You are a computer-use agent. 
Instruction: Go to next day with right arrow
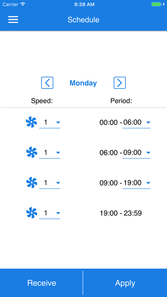120,83
